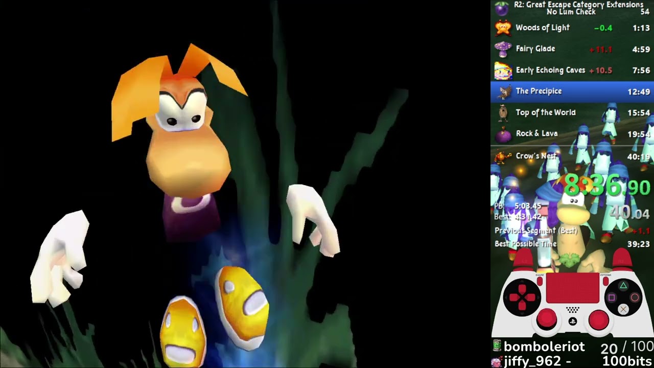Image resolution: width=654 pixels, height=368 pixels.
Task: Click the green '-0.4' delta value
Action: pos(603,28)
